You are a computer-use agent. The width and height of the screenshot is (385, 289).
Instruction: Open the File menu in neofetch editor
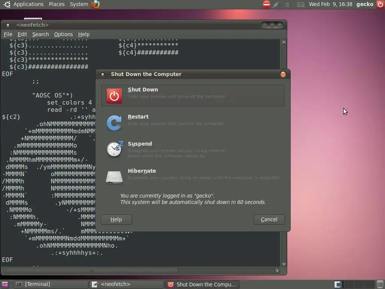pos(8,34)
